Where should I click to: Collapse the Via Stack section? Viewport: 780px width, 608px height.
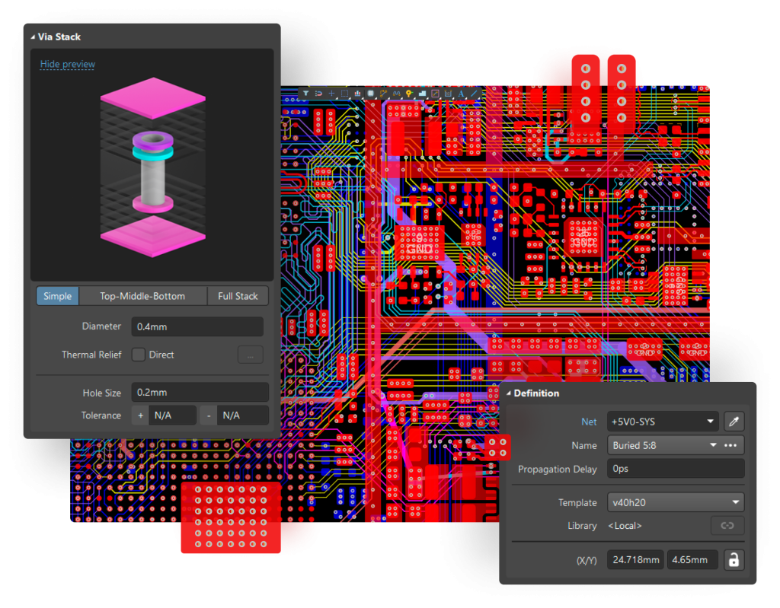point(34,37)
